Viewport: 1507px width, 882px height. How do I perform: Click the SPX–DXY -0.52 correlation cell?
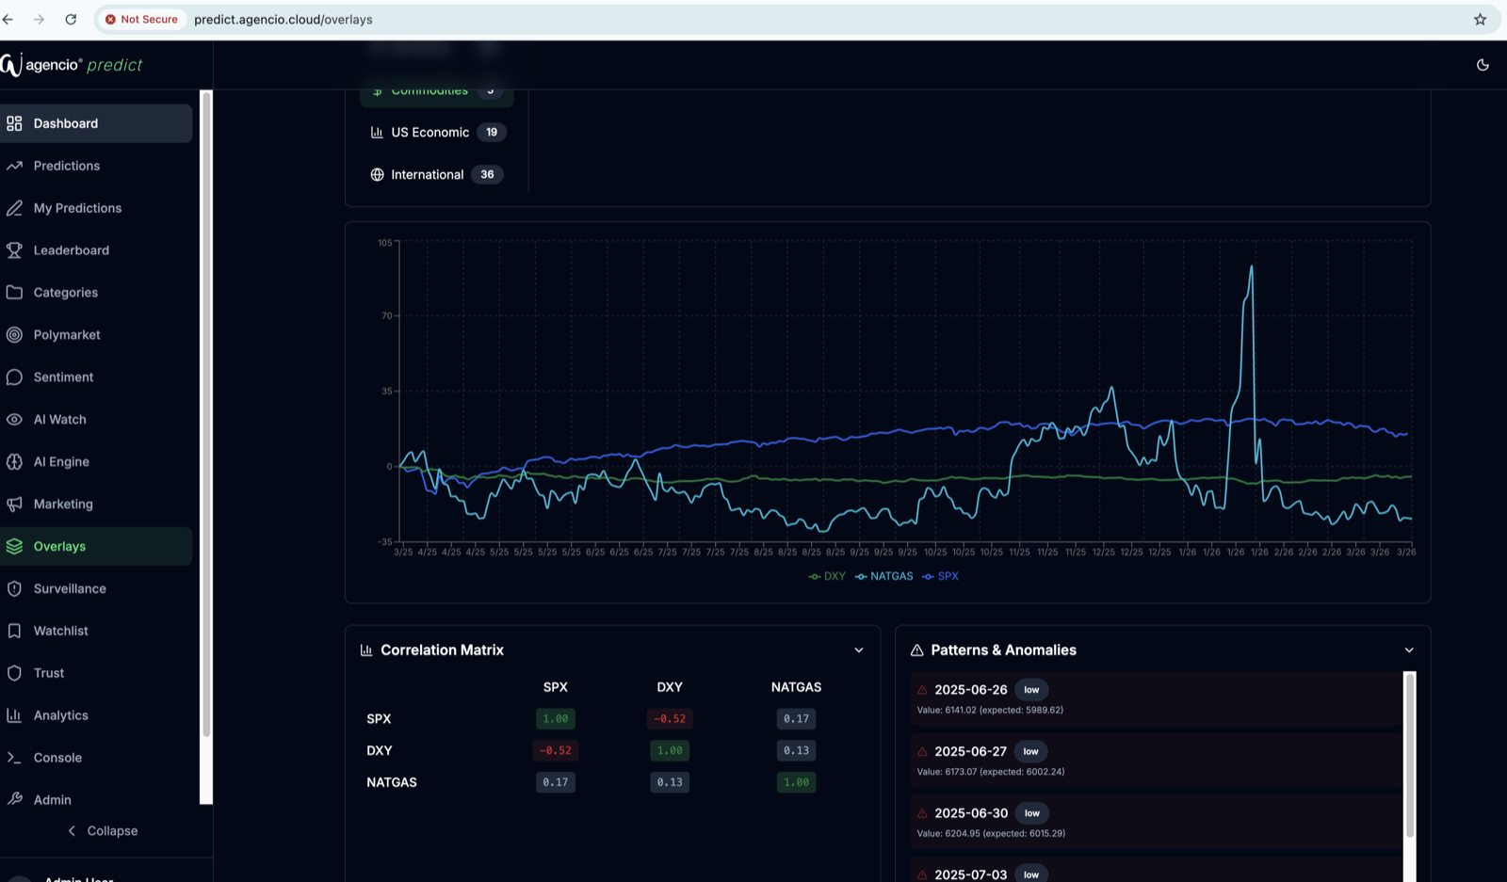point(670,719)
